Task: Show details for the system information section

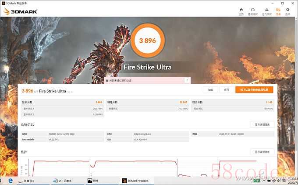Action: pyautogui.click(x=262, y=124)
